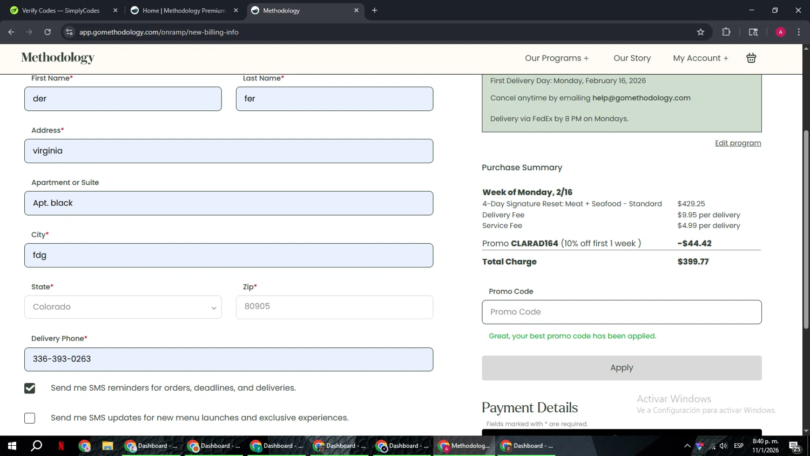Expand My Account menu
Image resolution: width=810 pixels, height=456 pixels.
point(700,58)
